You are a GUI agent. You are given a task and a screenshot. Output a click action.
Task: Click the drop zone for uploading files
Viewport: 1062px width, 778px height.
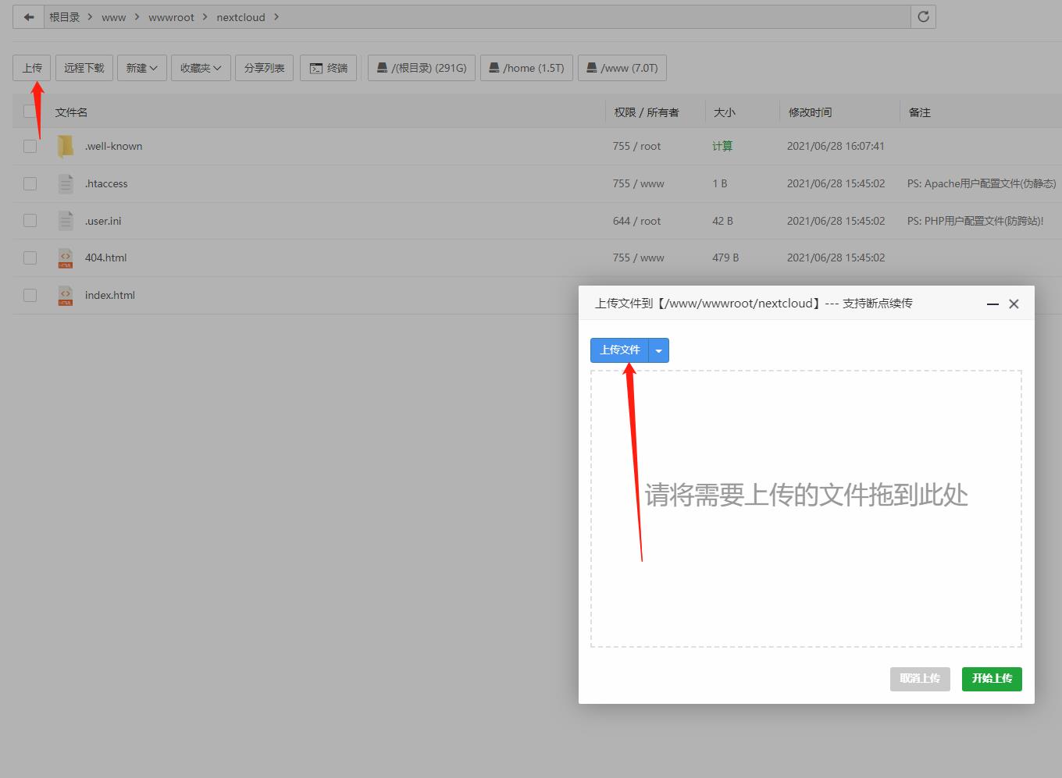click(x=806, y=509)
